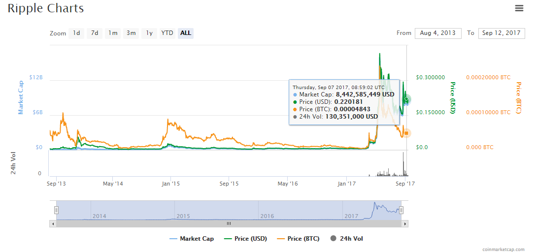Image resolution: width=535 pixels, height=252 pixels.
Task: Open the chart hamburger context menu
Action: click(x=519, y=8)
